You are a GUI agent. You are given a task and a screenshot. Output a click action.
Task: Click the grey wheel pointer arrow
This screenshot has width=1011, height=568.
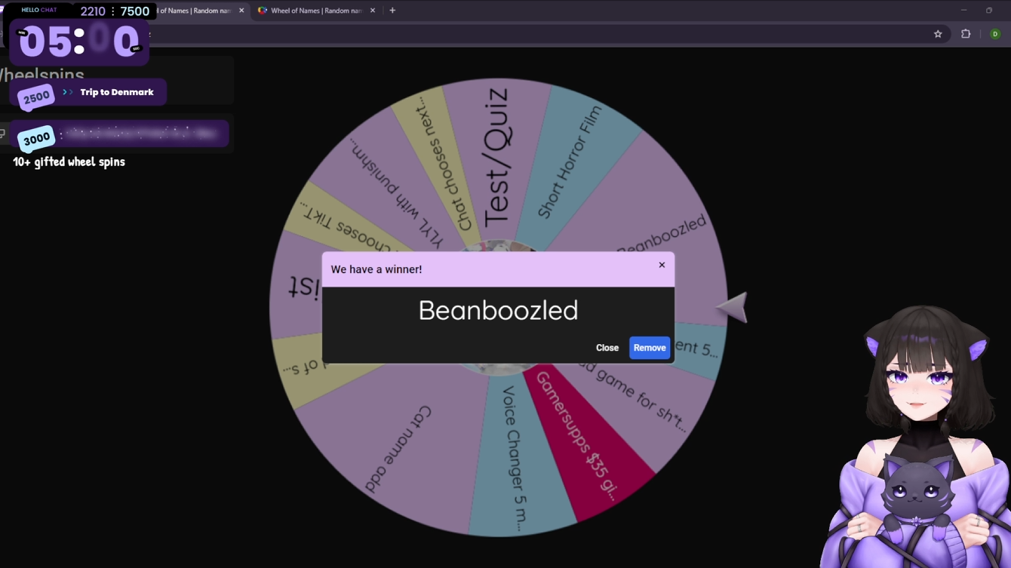pyautogui.click(x=733, y=307)
